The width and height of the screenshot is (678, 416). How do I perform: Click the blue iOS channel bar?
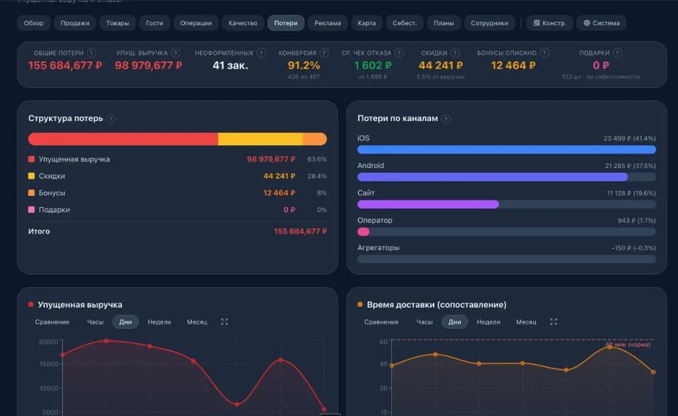(507, 149)
